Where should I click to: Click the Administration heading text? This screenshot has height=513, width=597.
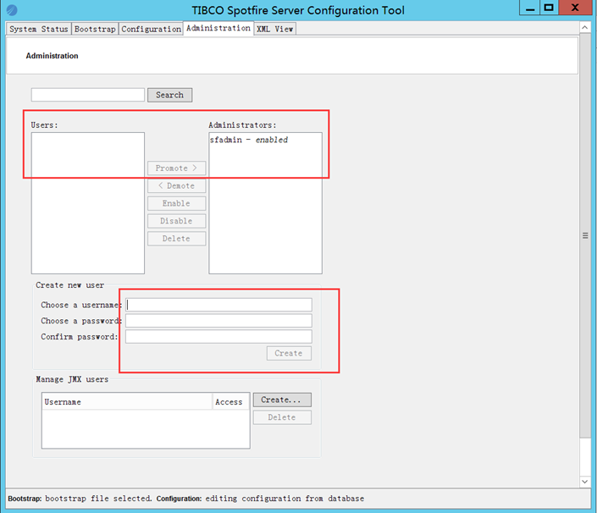click(x=53, y=56)
